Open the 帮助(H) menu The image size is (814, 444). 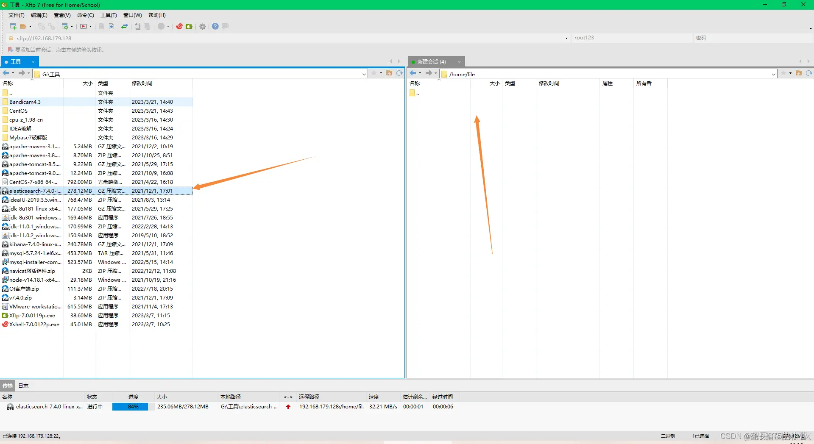click(x=157, y=15)
